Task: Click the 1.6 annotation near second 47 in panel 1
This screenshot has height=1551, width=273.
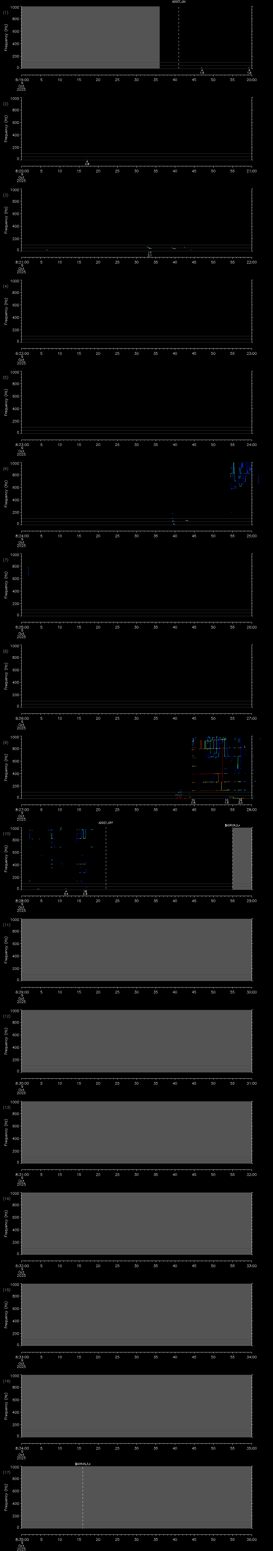Action: (x=202, y=73)
